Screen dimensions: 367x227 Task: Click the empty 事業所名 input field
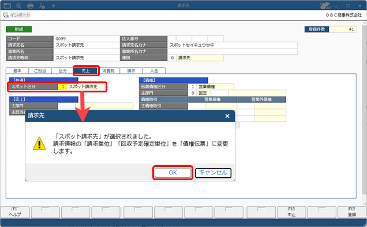pyautogui.click(x=87, y=51)
